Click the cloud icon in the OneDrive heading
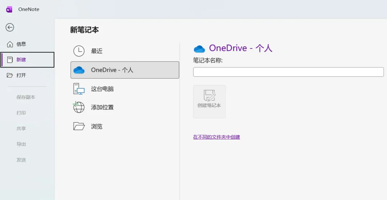The width and height of the screenshot is (387, 200). coord(199,48)
